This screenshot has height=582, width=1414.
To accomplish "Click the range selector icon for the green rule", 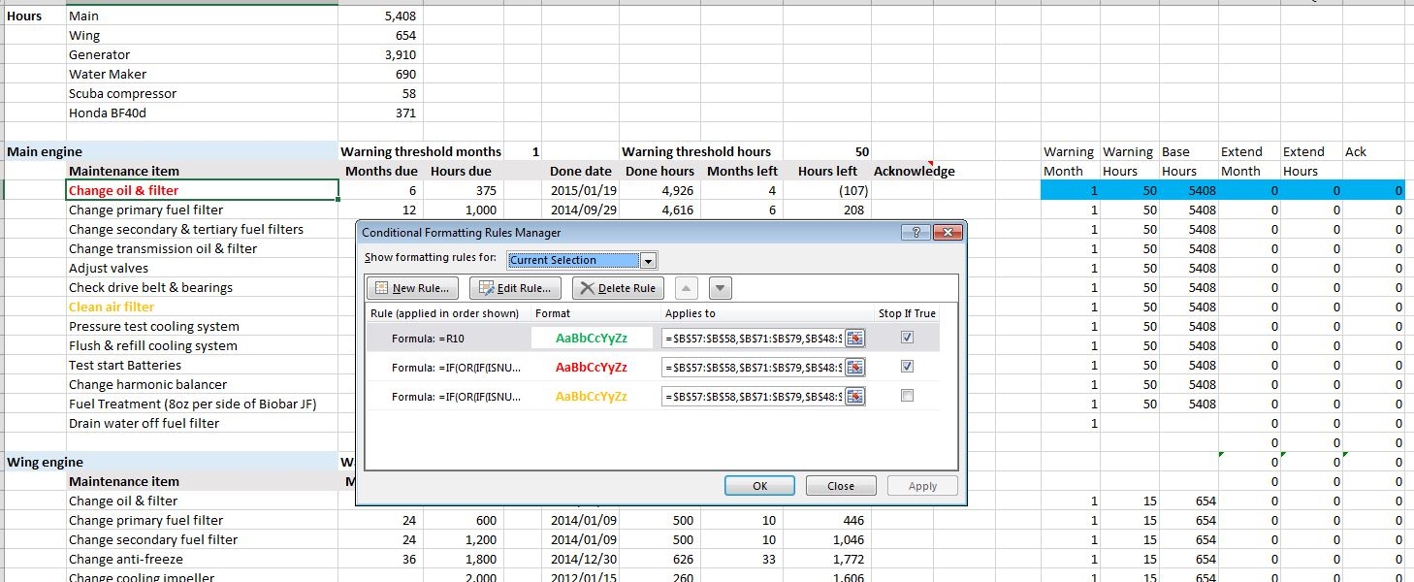I will point(854,339).
